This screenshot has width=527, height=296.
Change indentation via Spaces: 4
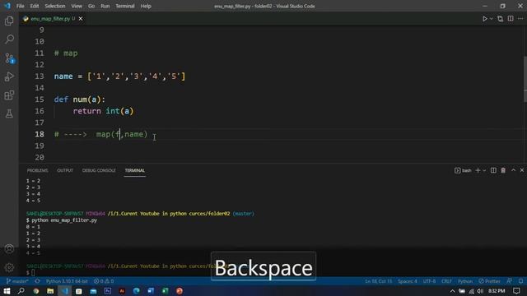408,281
